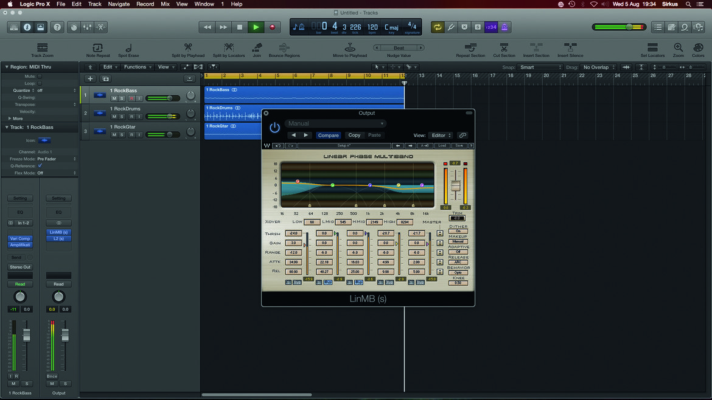Image resolution: width=712 pixels, height=400 pixels.
Task: Start playback with the Play button
Action: [x=256, y=27]
